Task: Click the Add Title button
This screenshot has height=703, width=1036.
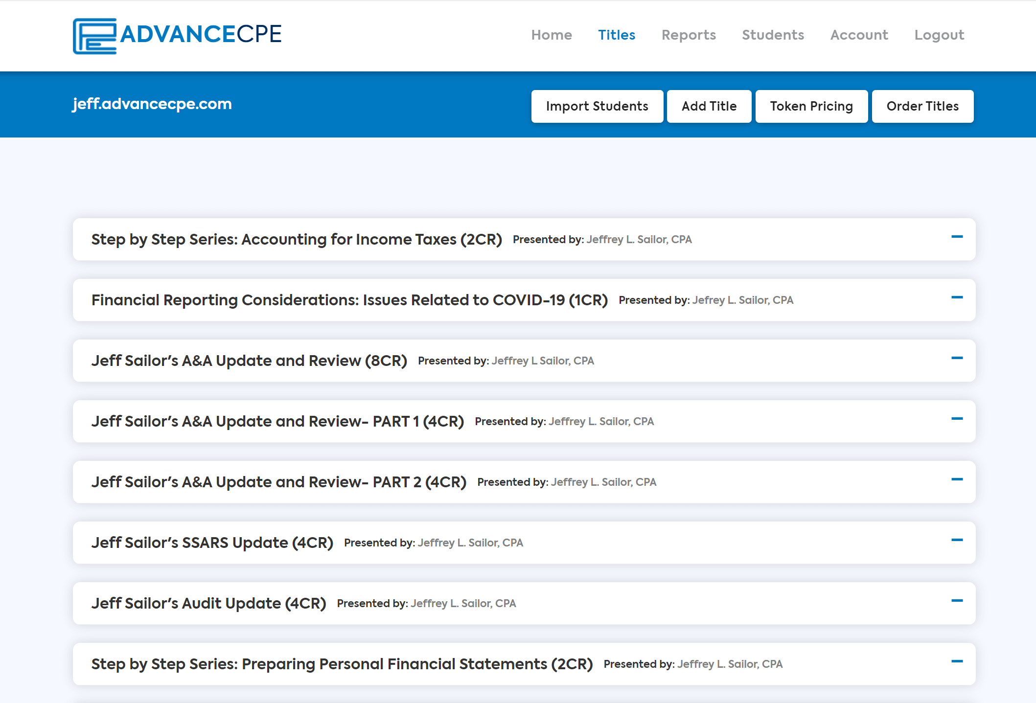Action: point(709,106)
